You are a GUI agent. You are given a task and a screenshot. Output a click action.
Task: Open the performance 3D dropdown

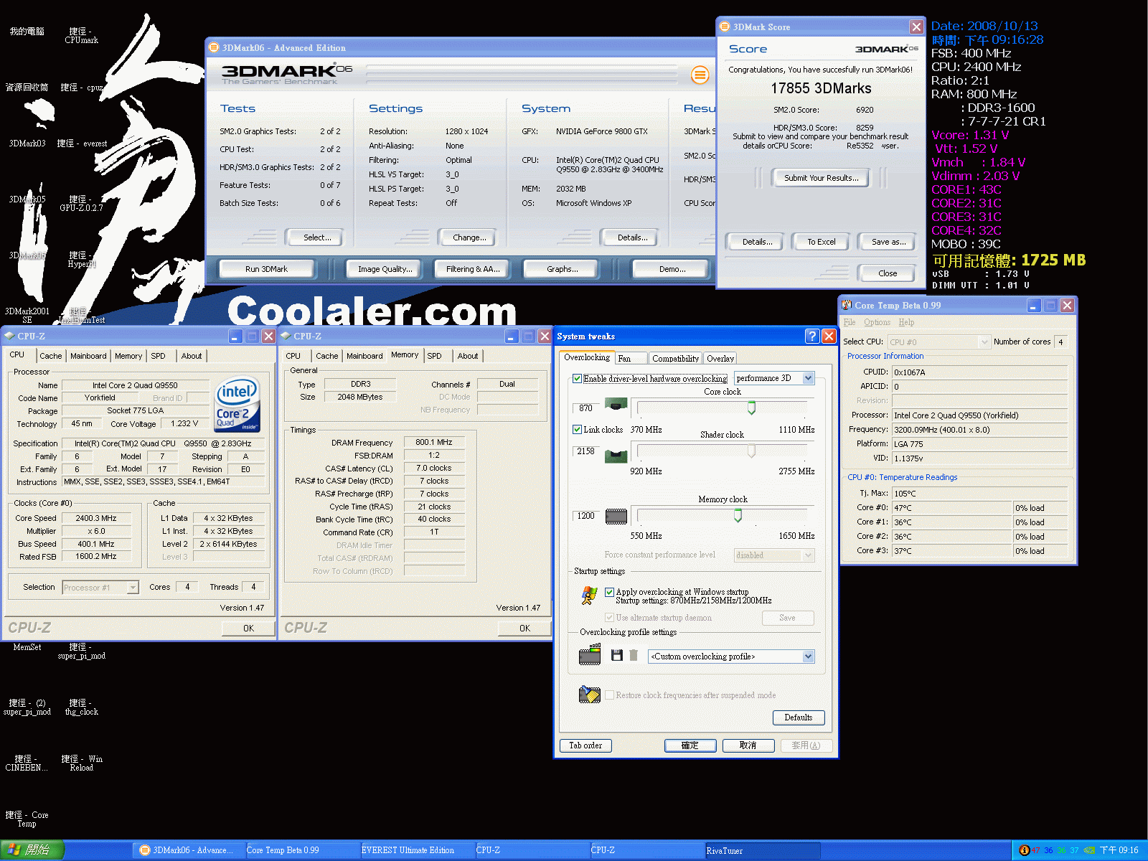pyautogui.click(x=774, y=378)
